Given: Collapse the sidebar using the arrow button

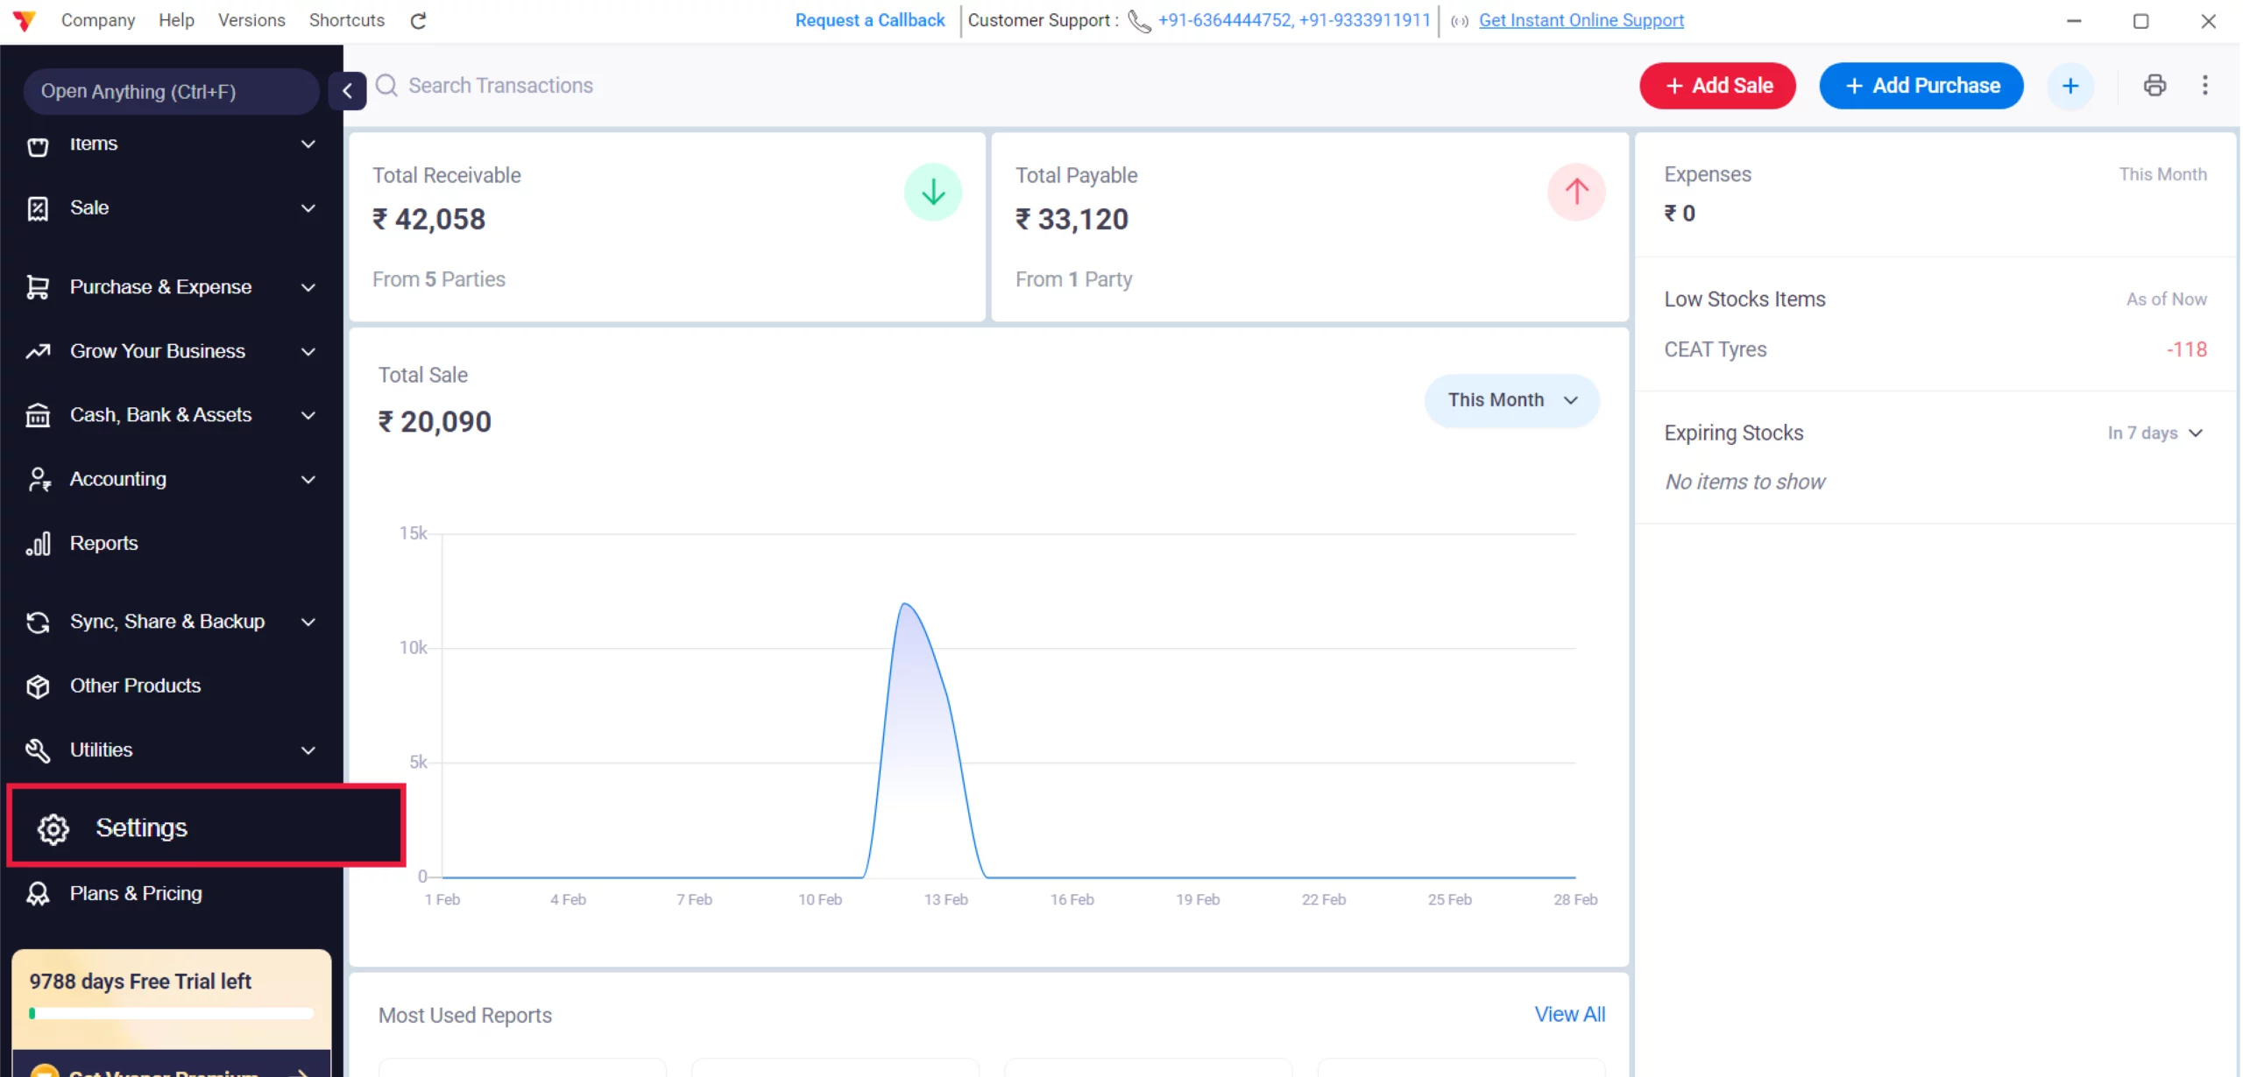Looking at the screenshot, I should (347, 91).
